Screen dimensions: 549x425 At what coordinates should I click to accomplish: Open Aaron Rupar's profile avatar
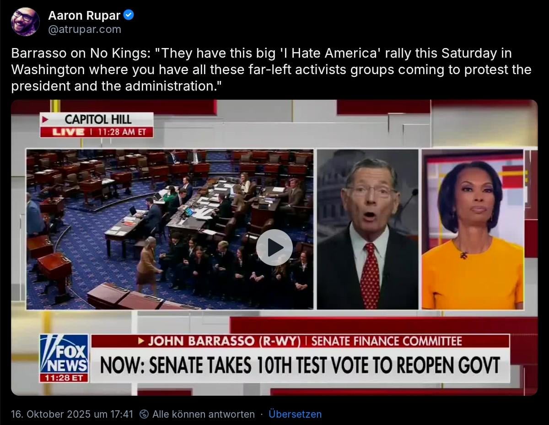point(25,22)
